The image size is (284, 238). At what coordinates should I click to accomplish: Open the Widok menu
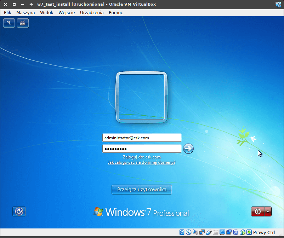[47, 12]
